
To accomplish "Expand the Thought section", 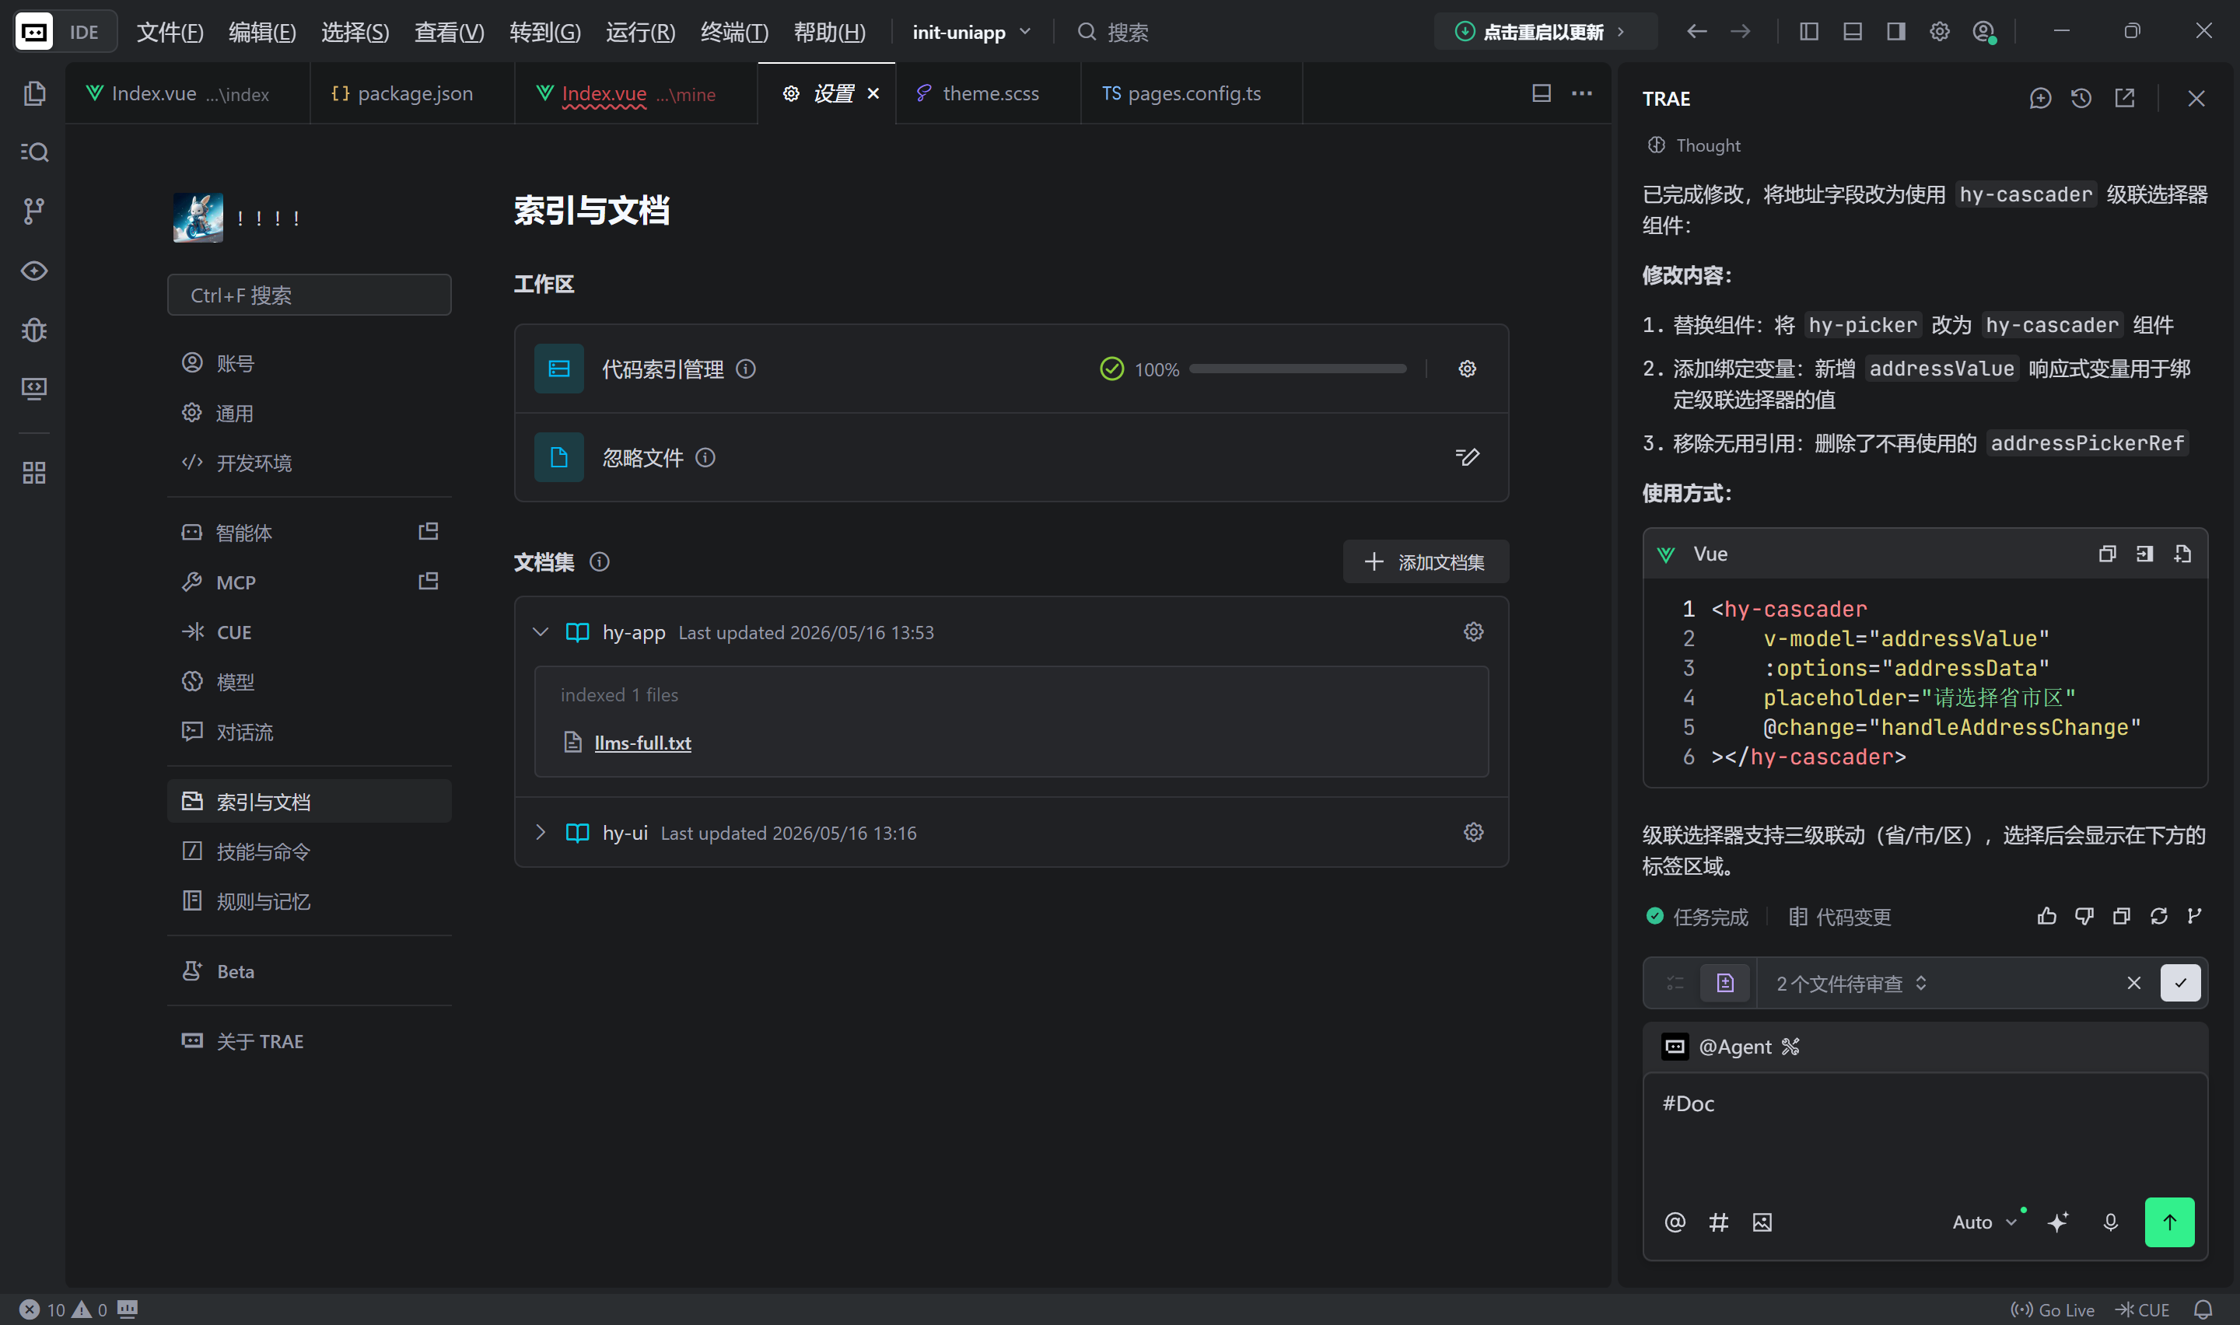I will coord(1694,145).
